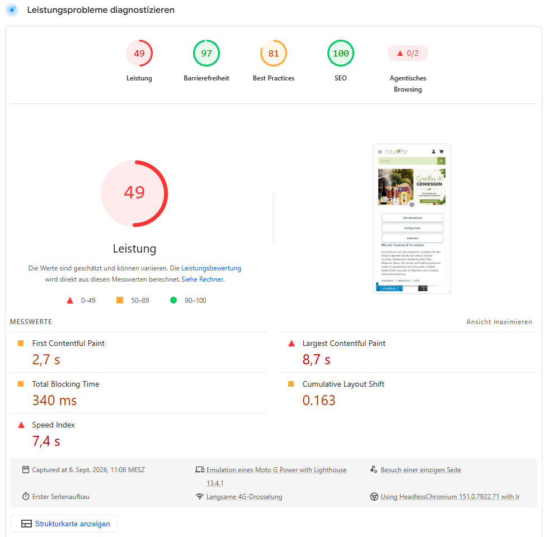Open the Leistung score gauge showing 49
The height and width of the screenshot is (537, 549).
coord(139,53)
